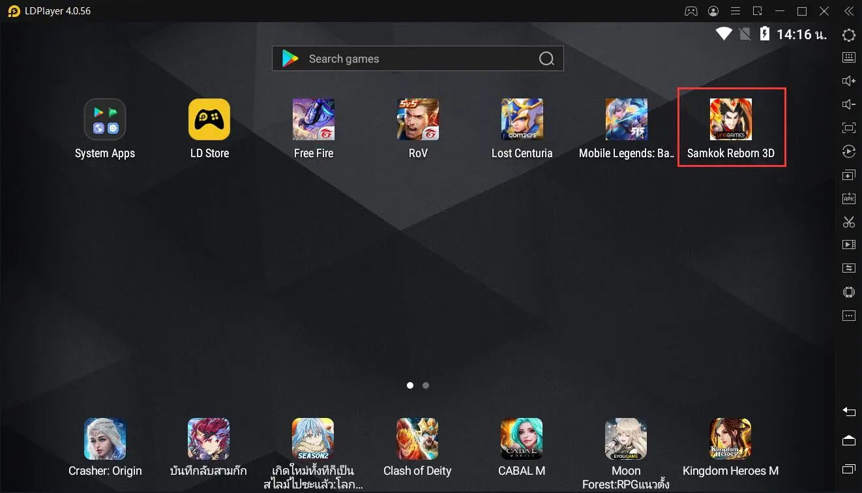Collapse the sidebar with the double-arrow icon

coord(848,11)
